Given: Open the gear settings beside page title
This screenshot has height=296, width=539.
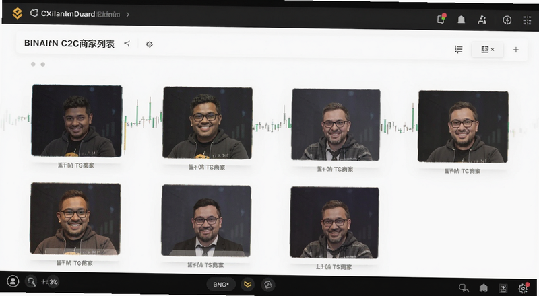Looking at the screenshot, I should 149,44.
